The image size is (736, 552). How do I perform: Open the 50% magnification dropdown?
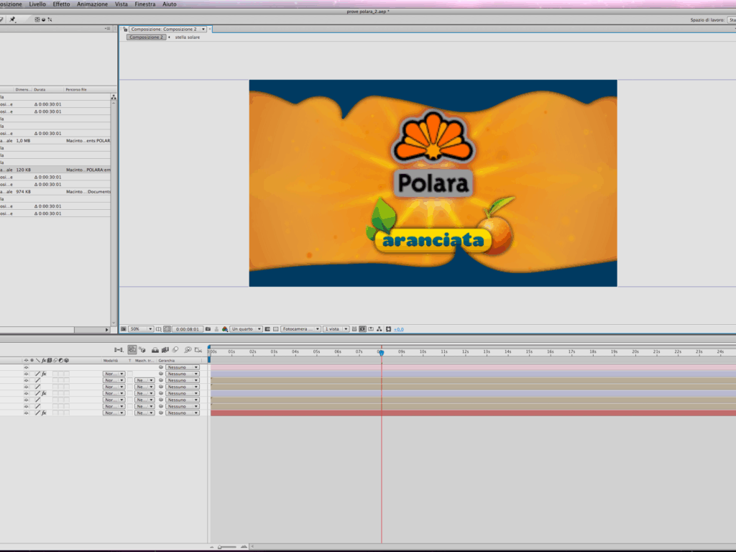point(141,328)
